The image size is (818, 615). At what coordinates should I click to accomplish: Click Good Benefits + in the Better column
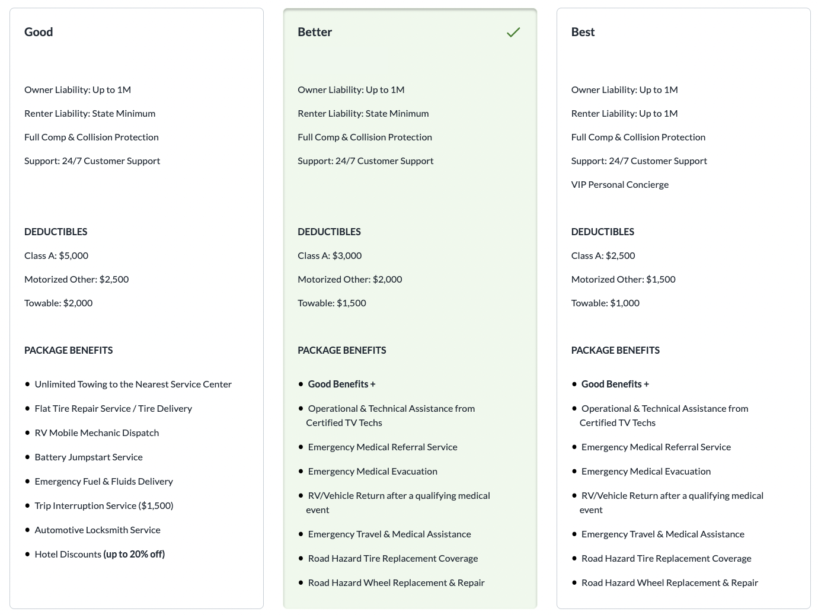341,384
